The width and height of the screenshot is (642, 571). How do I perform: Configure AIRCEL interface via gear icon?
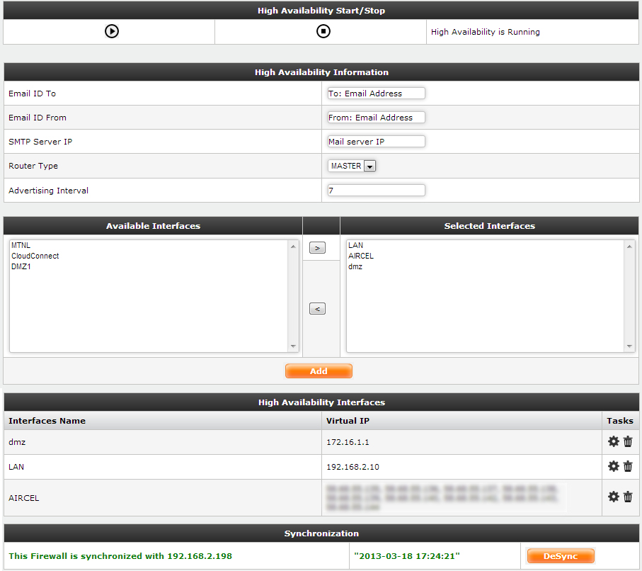tap(613, 497)
